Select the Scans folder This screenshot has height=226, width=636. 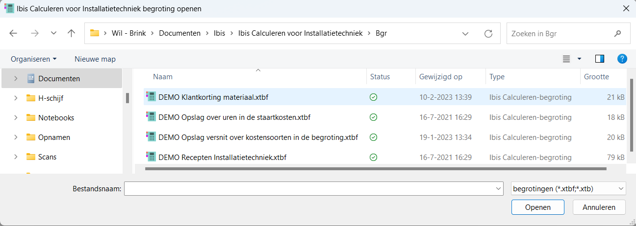[x=47, y=157]
